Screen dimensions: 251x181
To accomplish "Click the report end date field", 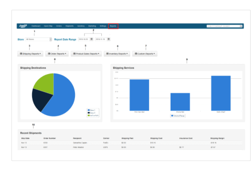I will [x=101, y=39].
